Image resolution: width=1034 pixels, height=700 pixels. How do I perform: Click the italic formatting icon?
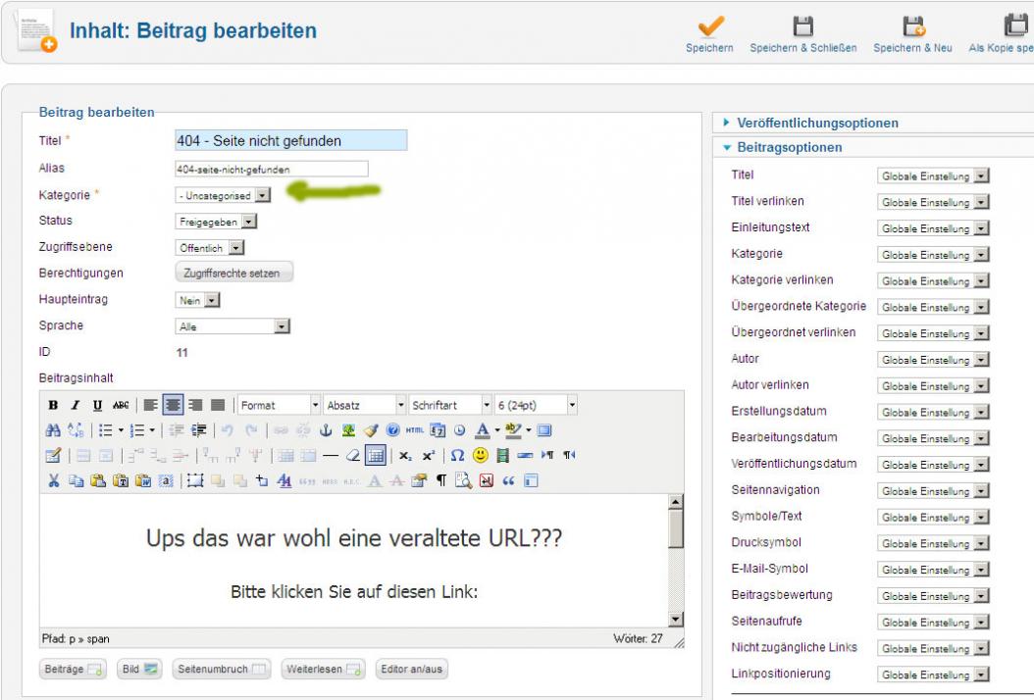point(76,405)
